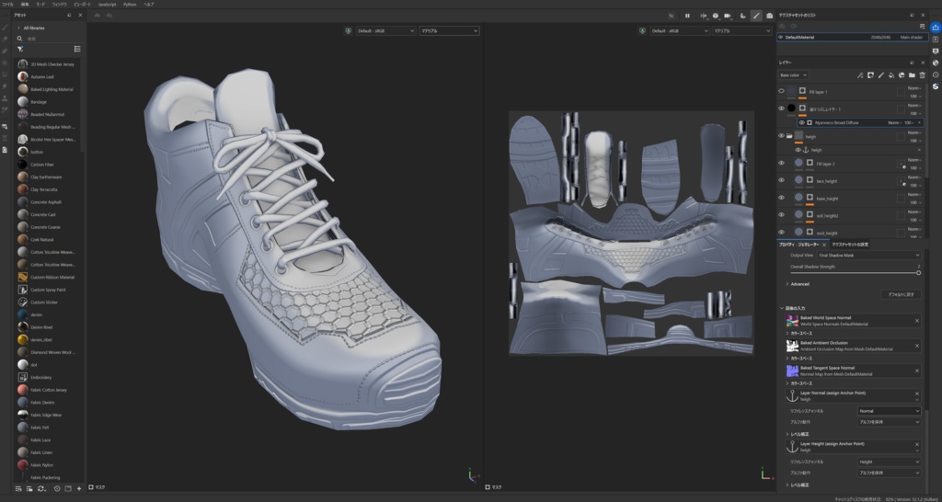Hide Fill layer 1 with its eye icon

[x=781, y=91]
